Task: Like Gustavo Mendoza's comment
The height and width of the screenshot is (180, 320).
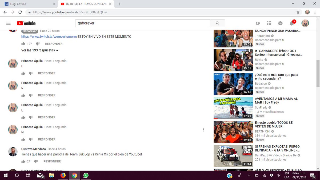Action: [x=23, y=161]
